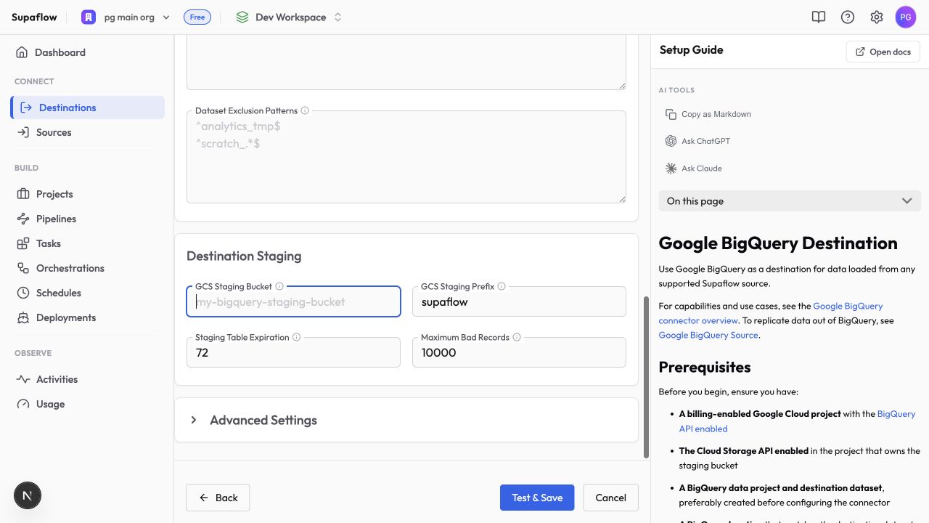Open the help question mark icon

[x=848, y=17]
